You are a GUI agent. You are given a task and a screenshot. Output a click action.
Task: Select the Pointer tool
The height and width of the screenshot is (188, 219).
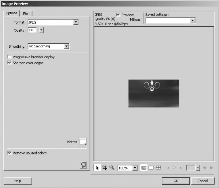(97, 168)
